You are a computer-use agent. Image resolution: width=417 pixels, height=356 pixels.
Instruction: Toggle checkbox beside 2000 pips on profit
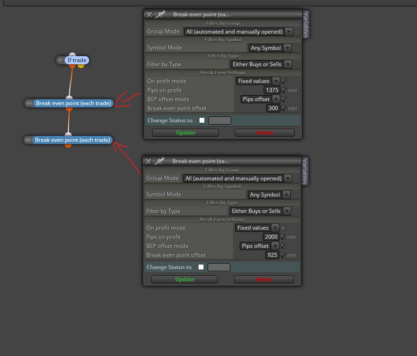(x=283, y=237)
